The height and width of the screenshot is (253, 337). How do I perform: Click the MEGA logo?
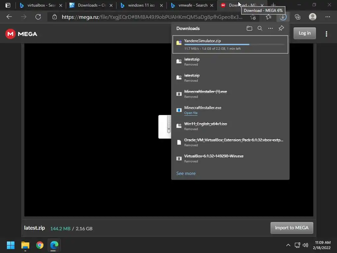[x=21, y=34]
